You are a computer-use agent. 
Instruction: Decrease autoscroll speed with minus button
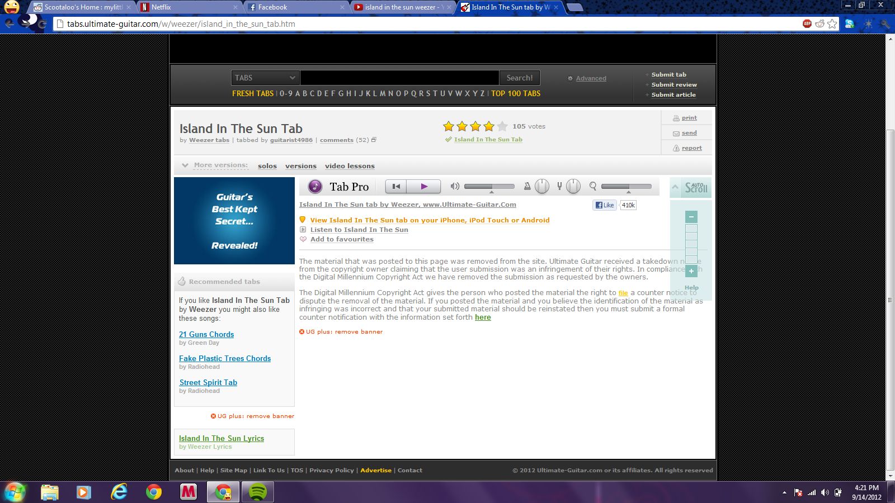click(691, 217)
